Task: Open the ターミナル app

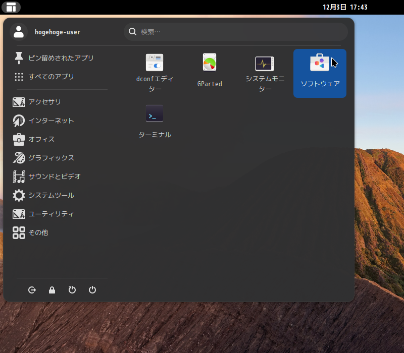Action: [x=155, y=121]
